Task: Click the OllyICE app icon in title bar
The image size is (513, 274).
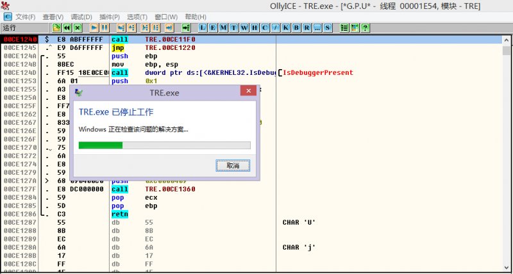Action: [5, 6]
